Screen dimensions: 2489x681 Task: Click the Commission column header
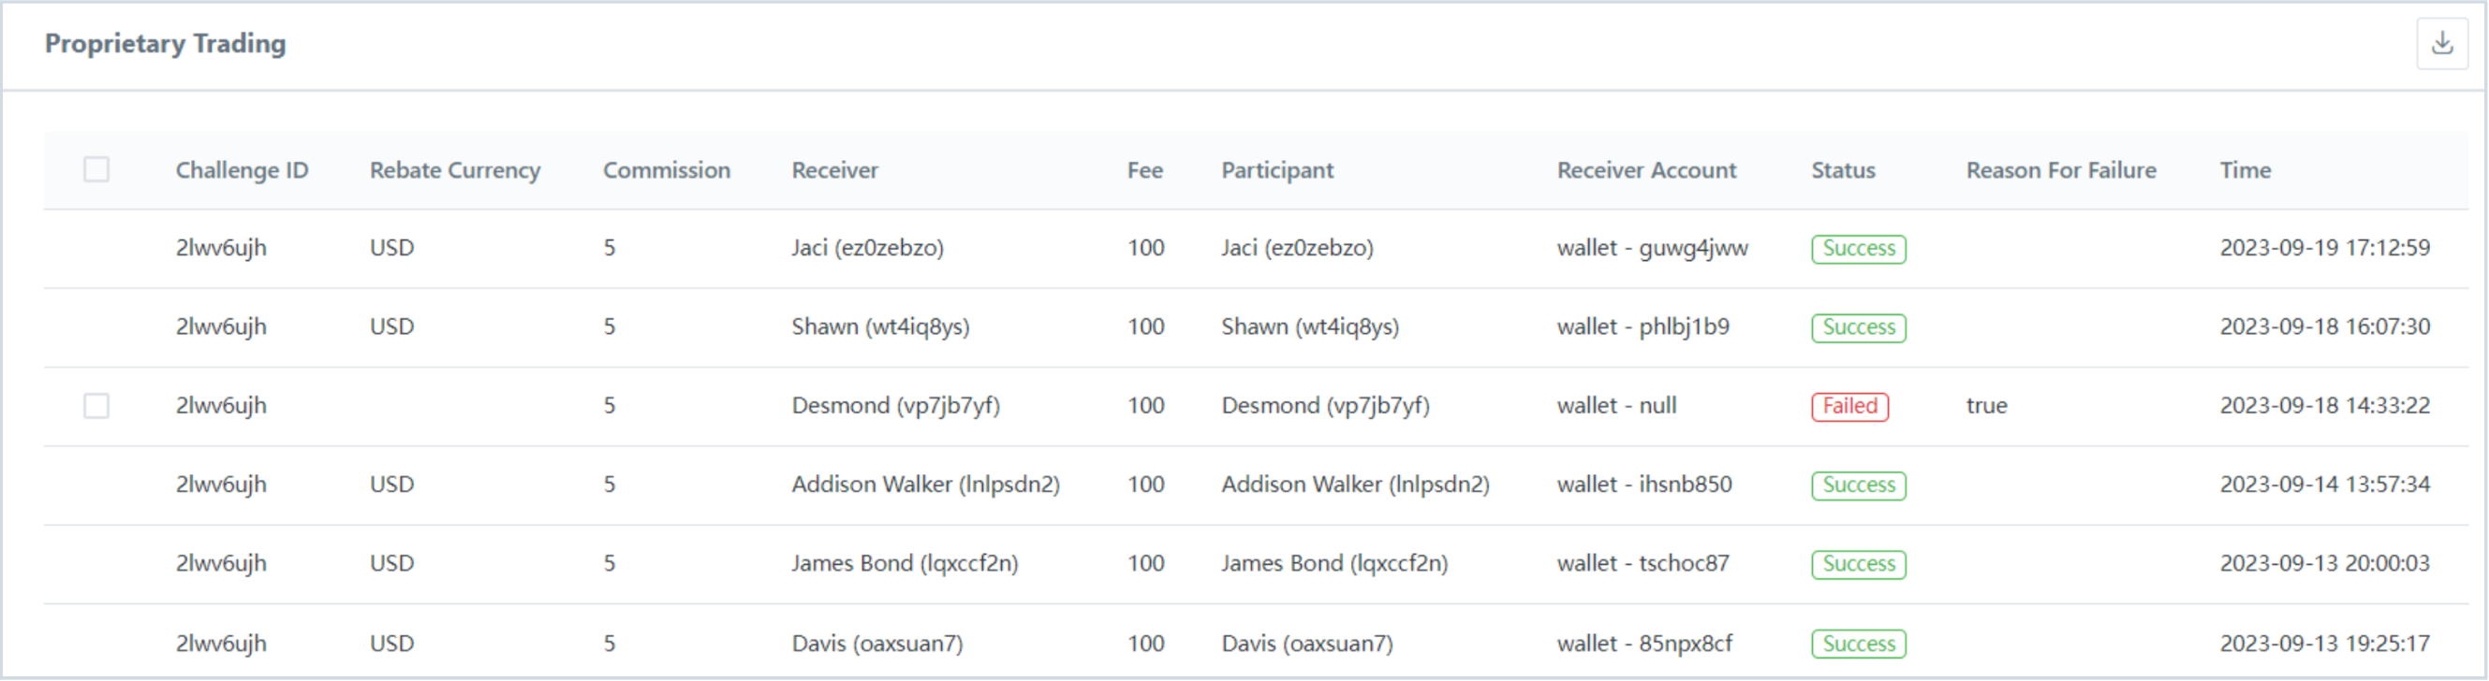point(666,171)
